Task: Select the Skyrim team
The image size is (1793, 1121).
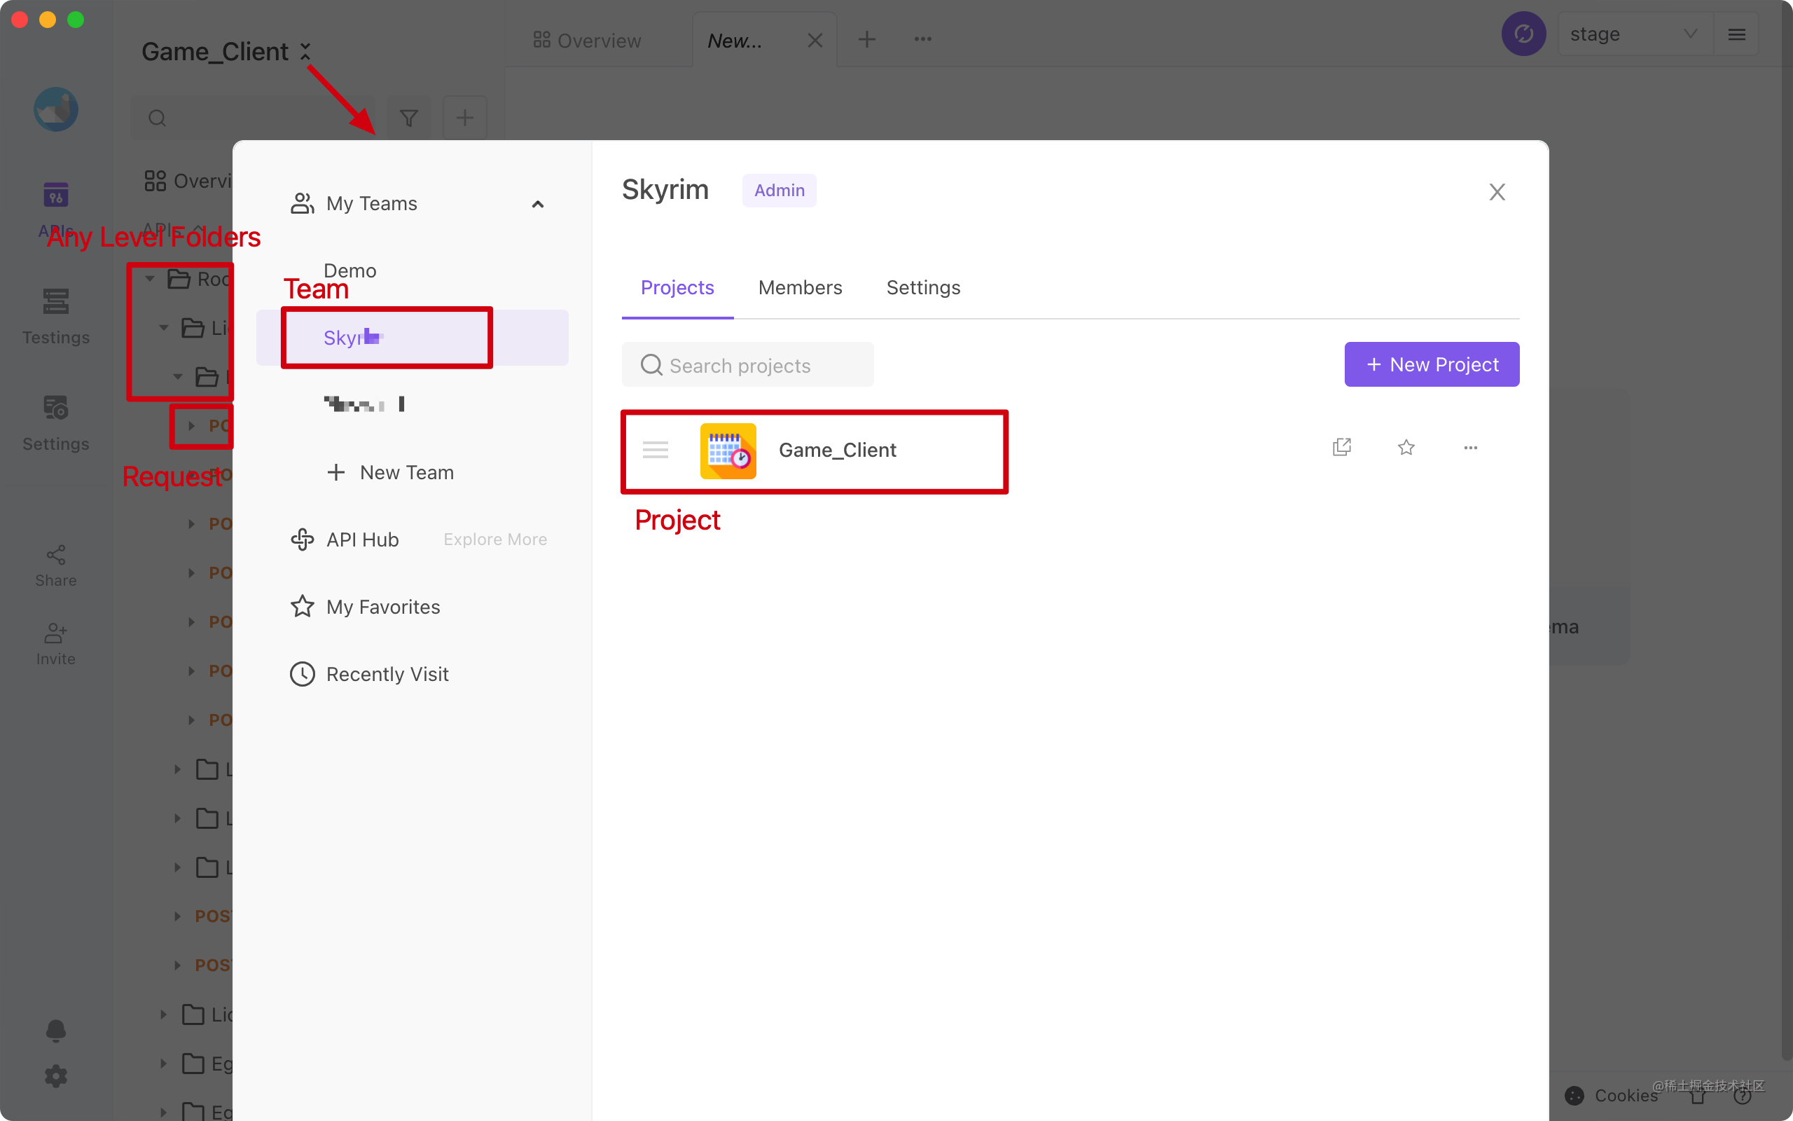Action: point(412,337)
